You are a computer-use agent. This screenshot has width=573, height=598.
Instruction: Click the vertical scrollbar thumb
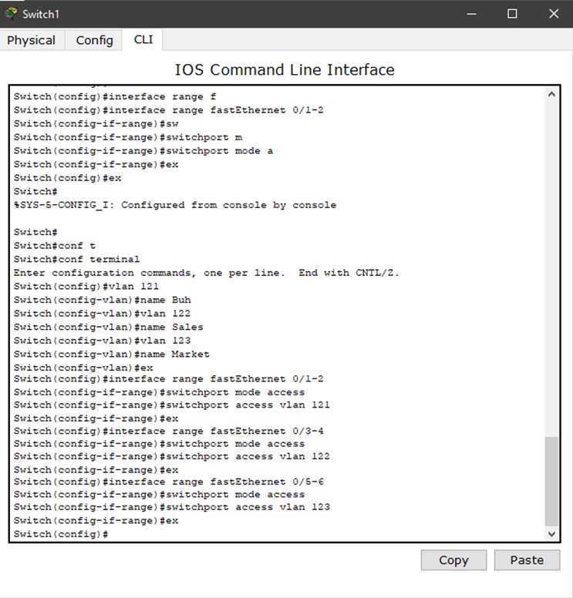click(x=551, y=482)
